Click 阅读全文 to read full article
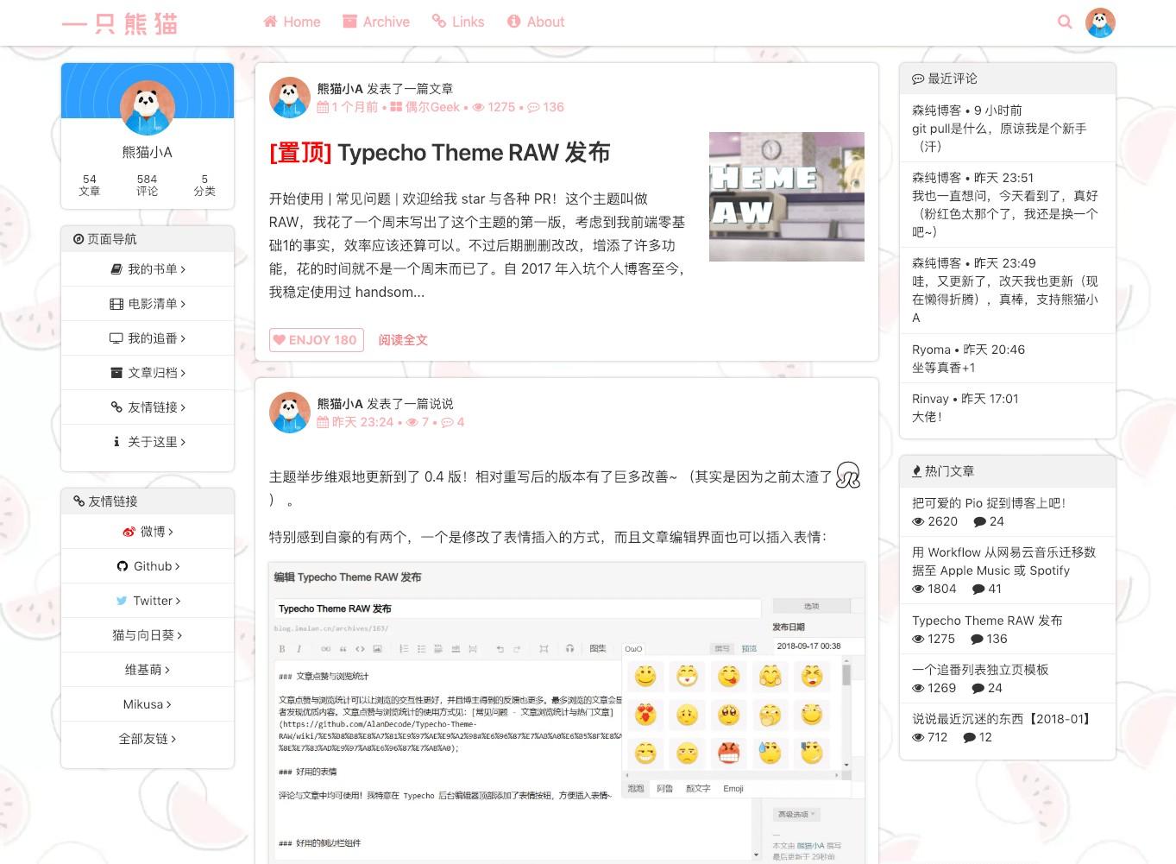The width and height of the screenshot is (1176, 864). (x=403, y=340)
